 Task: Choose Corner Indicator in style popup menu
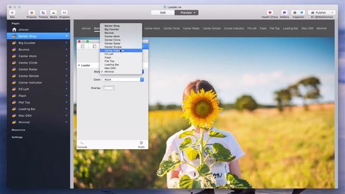pyautogui.click(x=121, y=50)
